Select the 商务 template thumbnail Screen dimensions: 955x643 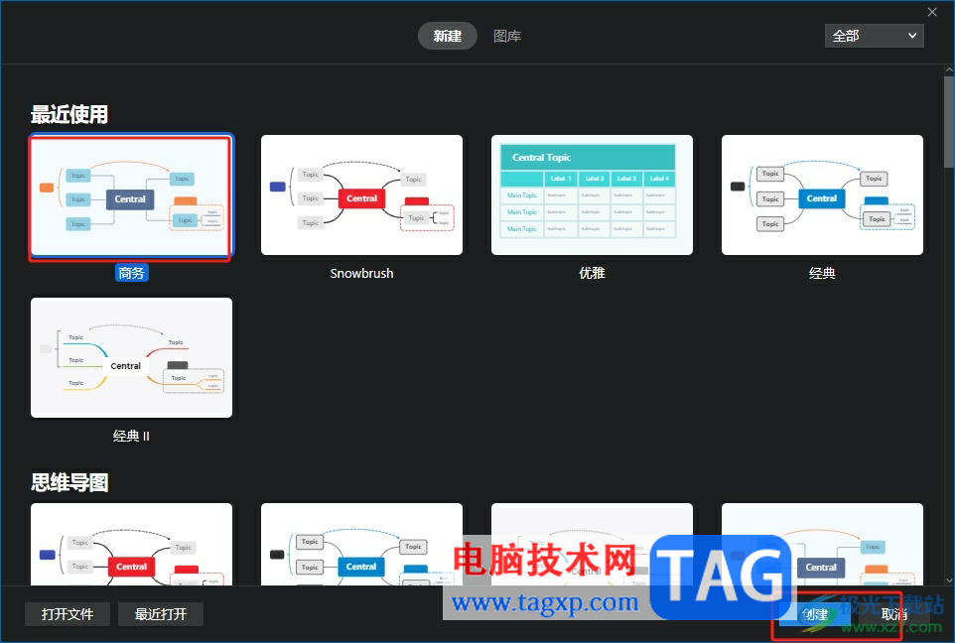tap(131, 194)
